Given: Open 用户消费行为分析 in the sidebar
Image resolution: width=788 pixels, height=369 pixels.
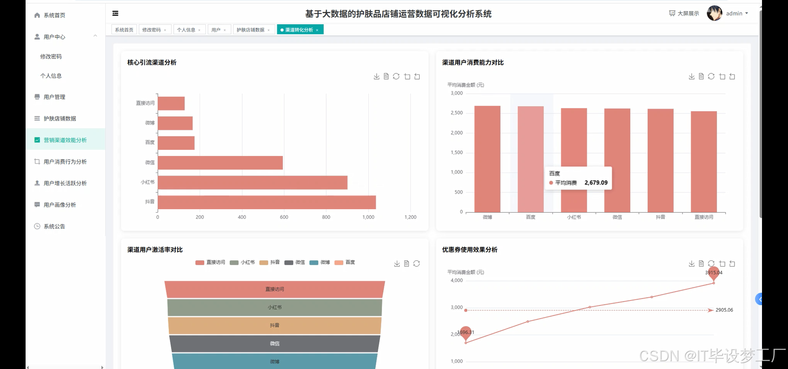Looking at the screenshot, I should pos(65,162).
